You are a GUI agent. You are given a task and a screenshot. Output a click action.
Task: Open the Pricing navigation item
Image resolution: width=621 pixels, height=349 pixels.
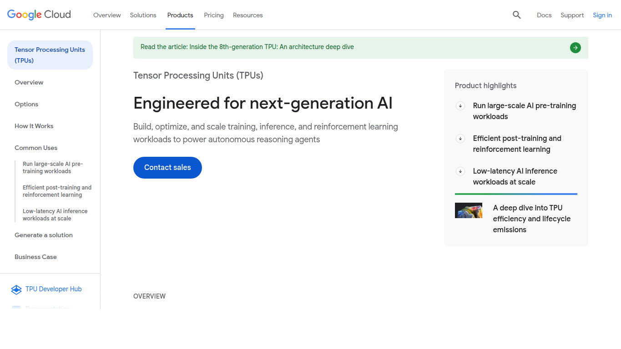[214, 15]
